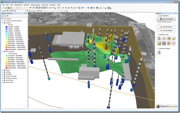Click the red 100000 - 250000 Samples swatch
Image resolution: width=180 pixels, height=113 pixels.
[x=6, y=49]
